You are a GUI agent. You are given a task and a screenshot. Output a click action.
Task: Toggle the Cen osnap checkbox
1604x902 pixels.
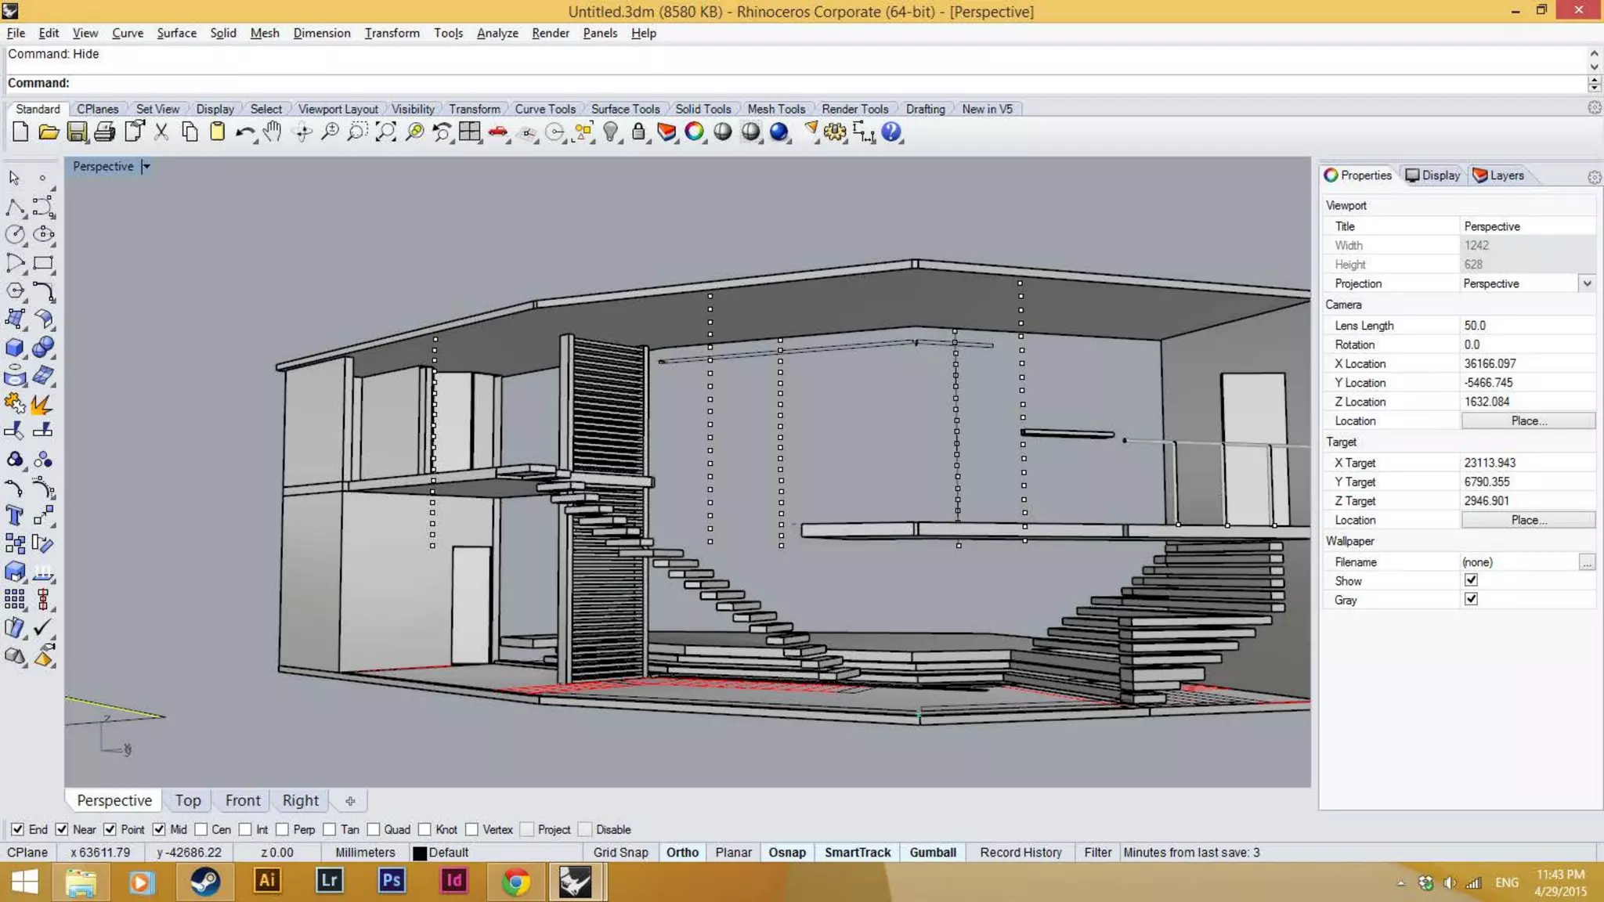click(202, 829)
